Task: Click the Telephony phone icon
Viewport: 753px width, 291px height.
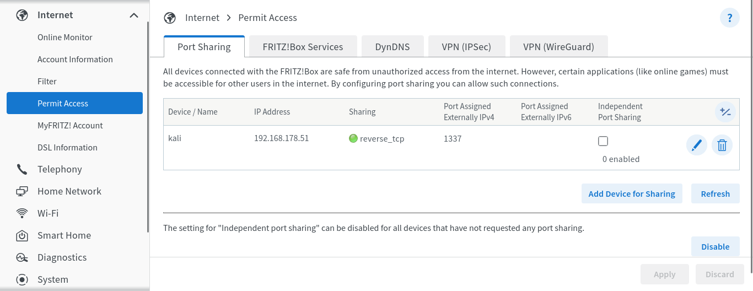Action: pos(22,169)
